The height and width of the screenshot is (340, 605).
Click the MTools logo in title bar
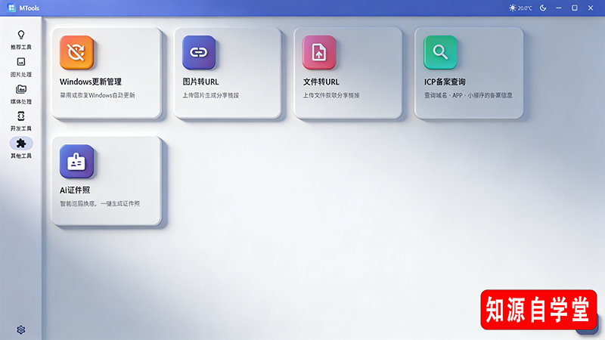pos(12,8)
